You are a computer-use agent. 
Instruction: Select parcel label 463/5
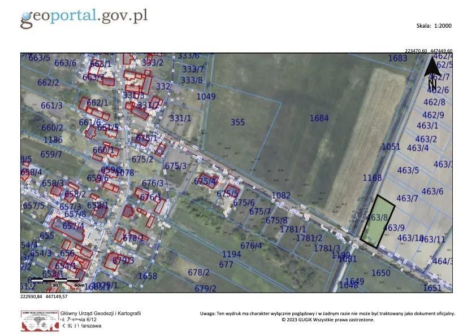coord(408,171)
